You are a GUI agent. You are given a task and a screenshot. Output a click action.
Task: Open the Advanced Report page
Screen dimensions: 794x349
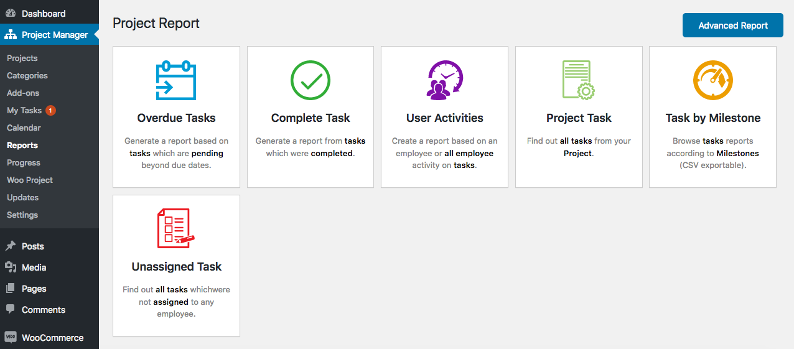tap(732, 26)
